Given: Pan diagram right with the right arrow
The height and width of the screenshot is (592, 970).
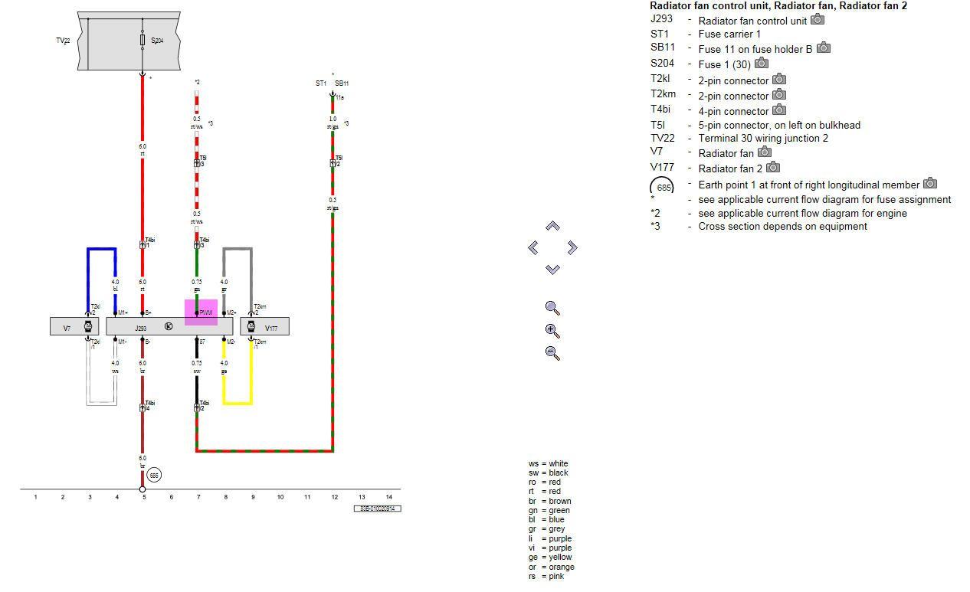Looking at the screenshot, I should [572, 247].
